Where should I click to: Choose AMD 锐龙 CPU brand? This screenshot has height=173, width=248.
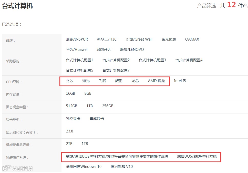coord(157,81)
